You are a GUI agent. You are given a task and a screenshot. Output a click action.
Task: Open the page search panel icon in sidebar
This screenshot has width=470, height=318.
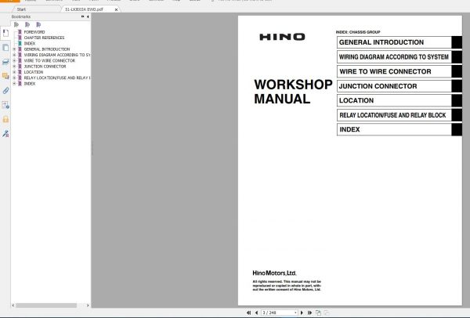tap(5, 105)
